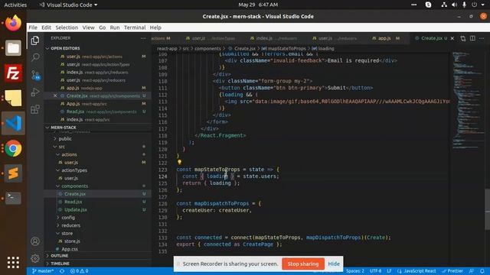Screen dimensions: 490x275
Task: Click master branch in status bar
Action: (43, 271)
